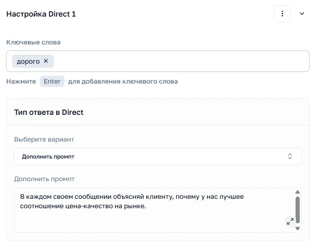Image resolution: width=314 pixels, height=247 pixels.
Task: Click the textarea scrollbar down arrow
Action: click(x=297, y=229)
